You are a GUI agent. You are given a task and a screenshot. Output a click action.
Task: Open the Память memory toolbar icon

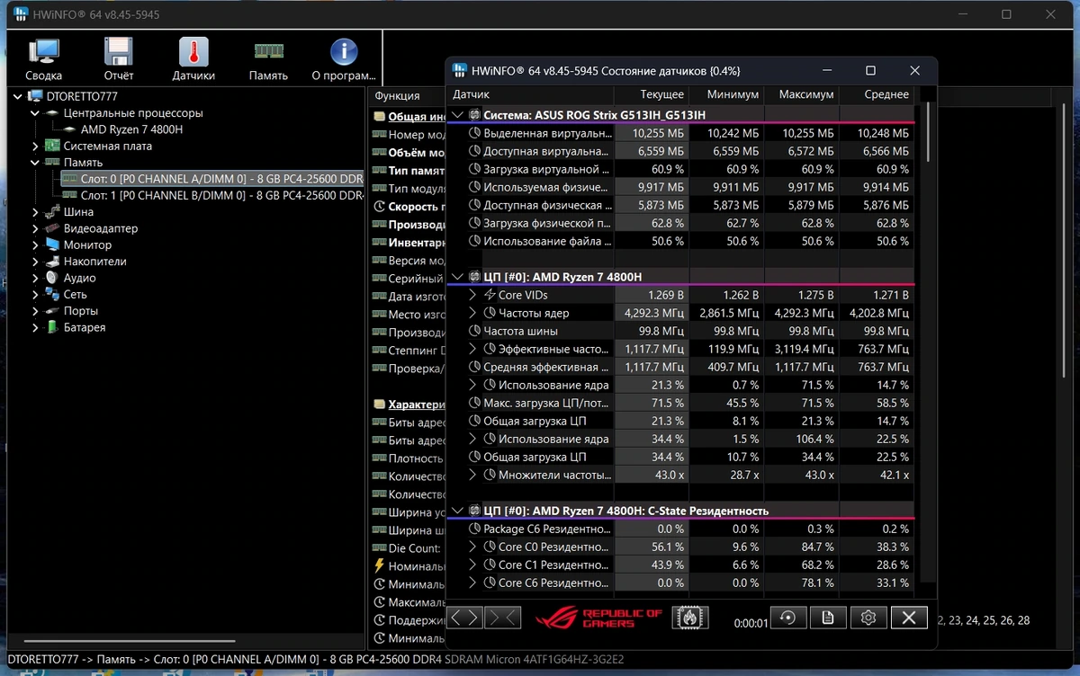point(268,59)
